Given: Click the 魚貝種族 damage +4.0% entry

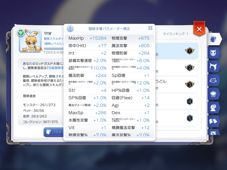Looking at the screenshot, I should click(131, 68).
